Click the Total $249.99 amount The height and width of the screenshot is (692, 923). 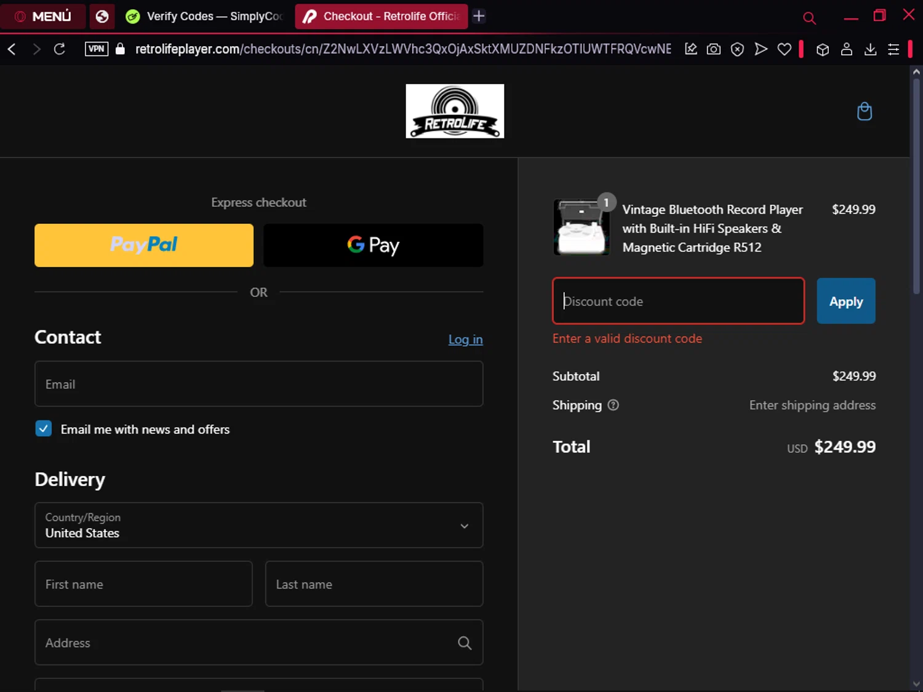point(845,447)
